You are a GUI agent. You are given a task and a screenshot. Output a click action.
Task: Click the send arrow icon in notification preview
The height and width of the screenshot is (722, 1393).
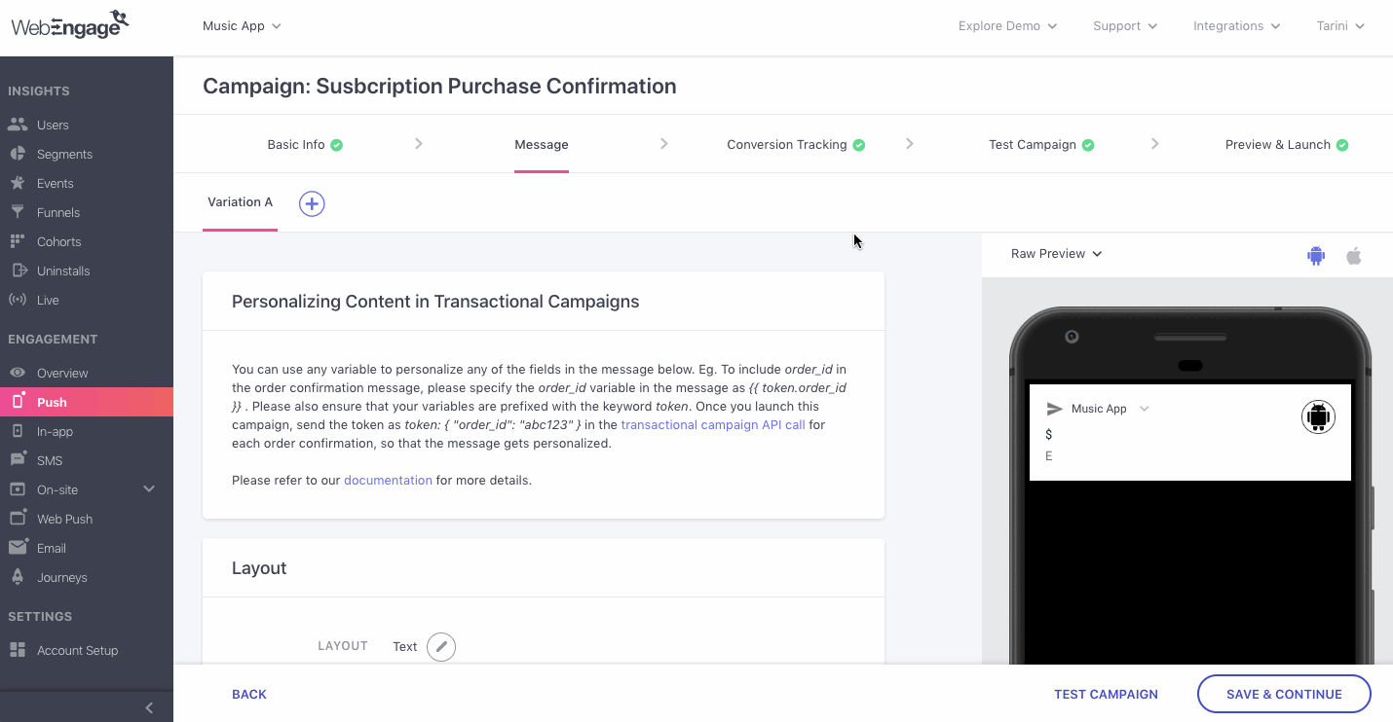point(1054,409)
